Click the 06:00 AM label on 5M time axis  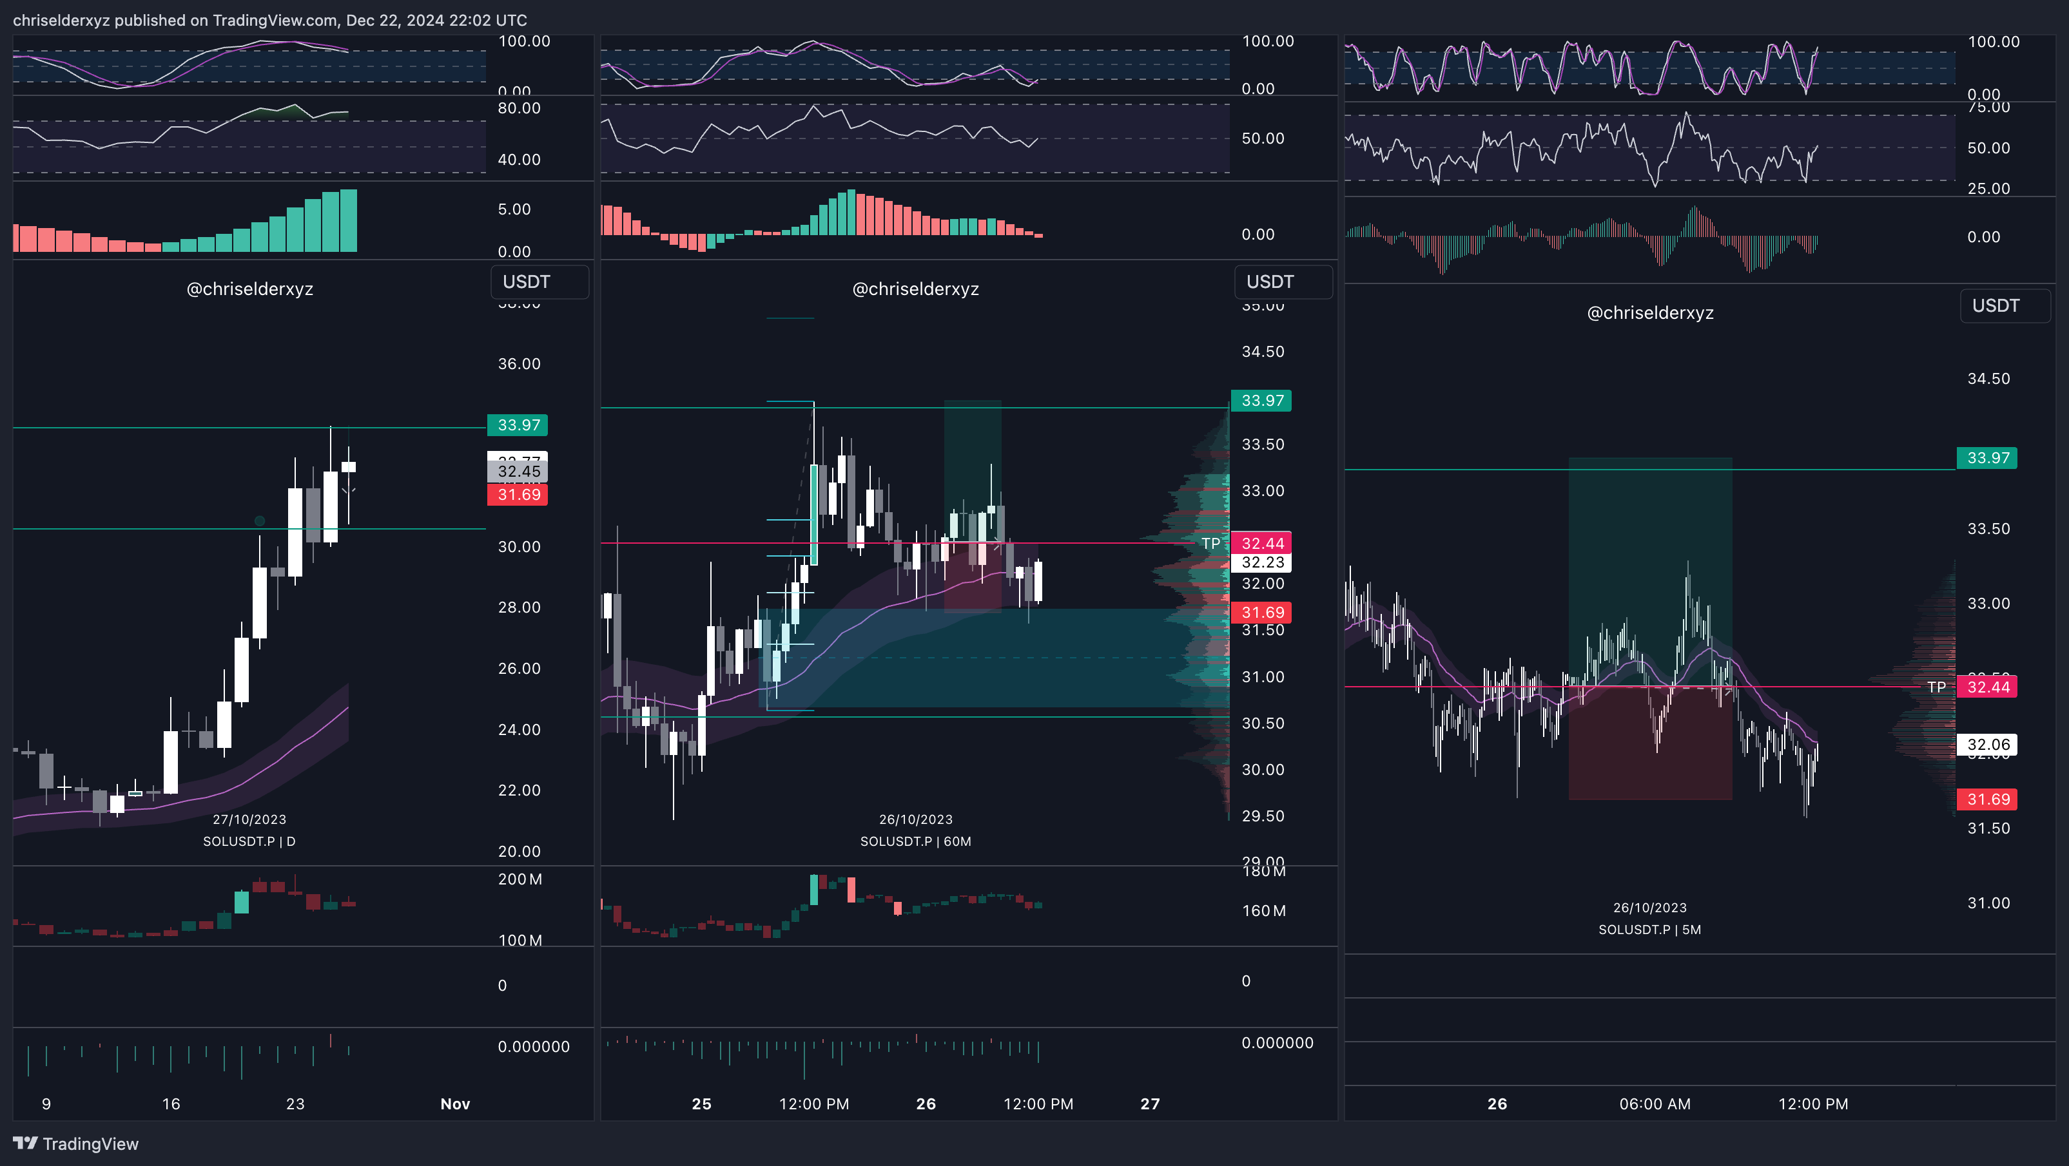pyautogui.click(x=1655, y=1104)
